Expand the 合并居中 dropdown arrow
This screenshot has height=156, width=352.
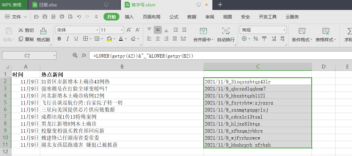(x=213, y=40)
